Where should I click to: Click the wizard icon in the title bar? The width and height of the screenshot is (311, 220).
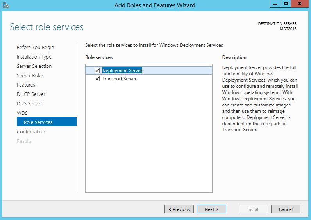click(6, 5)
